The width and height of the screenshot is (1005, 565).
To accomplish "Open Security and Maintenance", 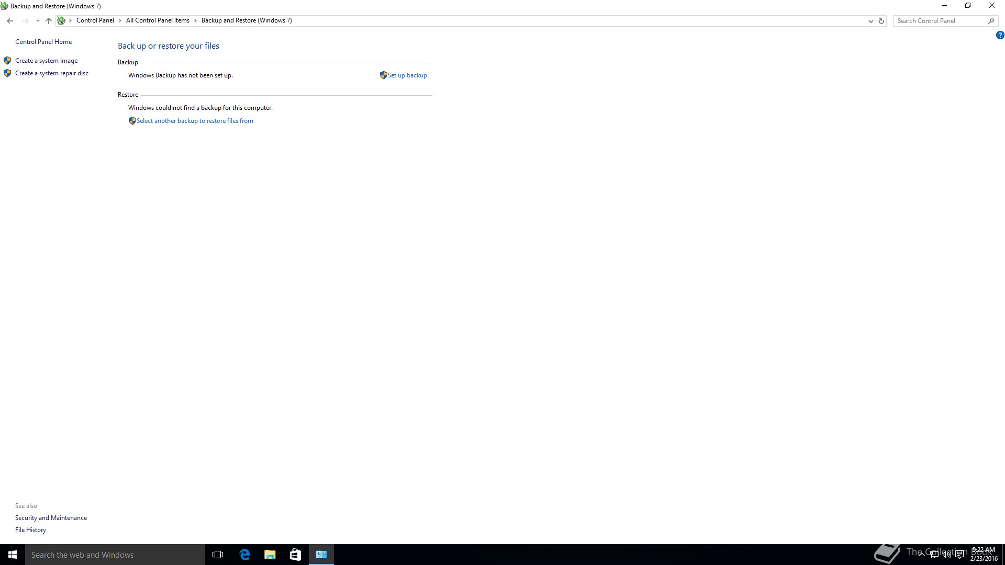I will click(51, 518).
